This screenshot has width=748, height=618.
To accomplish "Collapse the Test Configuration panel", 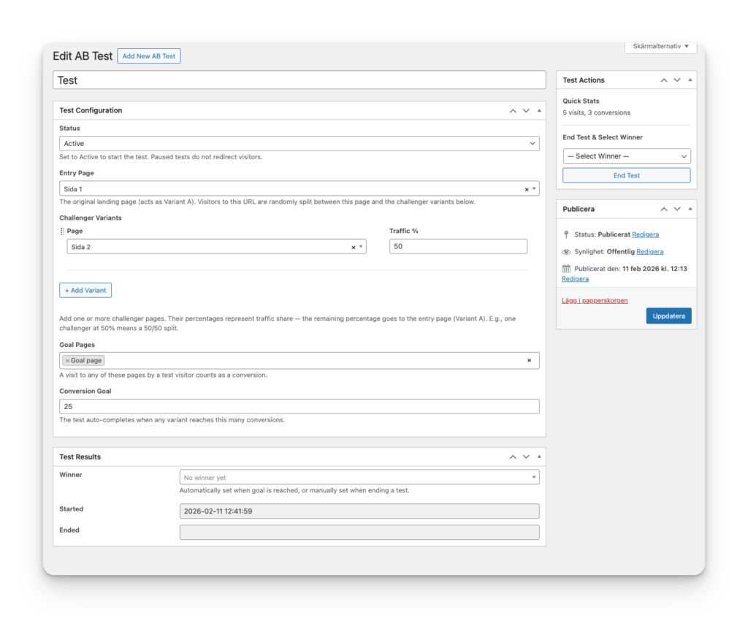I will point(539,110).
